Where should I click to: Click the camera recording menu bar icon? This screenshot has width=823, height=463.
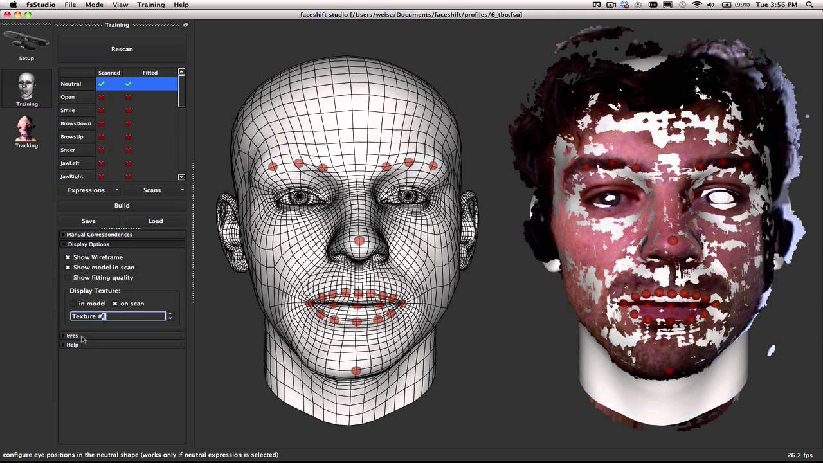coord(611,5)
